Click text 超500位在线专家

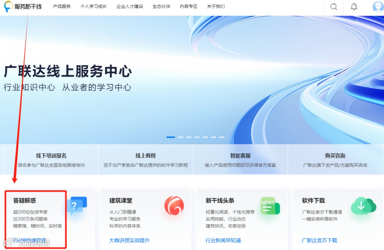point(30,212)
